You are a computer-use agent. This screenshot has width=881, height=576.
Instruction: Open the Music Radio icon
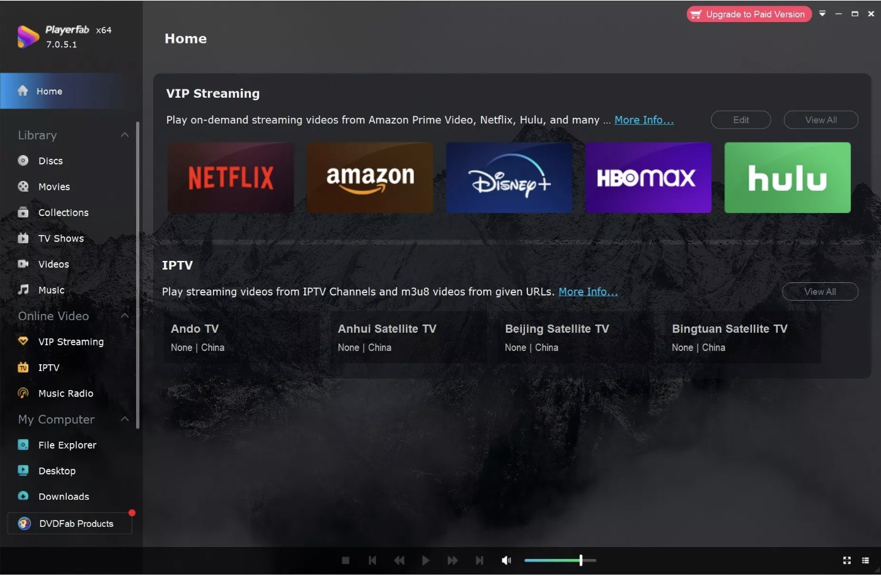pos(23,393)
